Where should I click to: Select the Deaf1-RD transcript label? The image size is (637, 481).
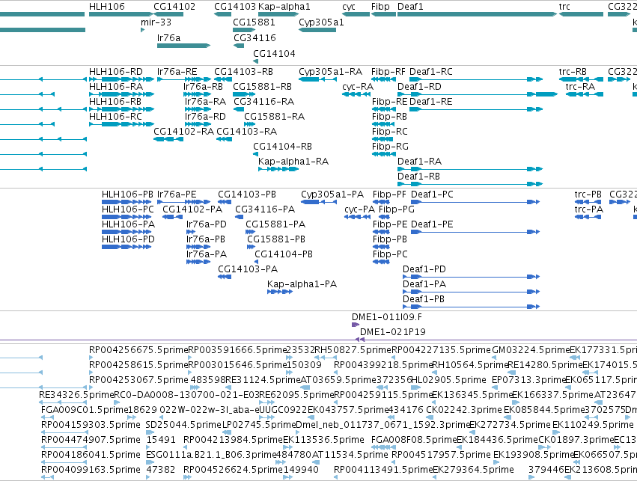coord(419,87)
